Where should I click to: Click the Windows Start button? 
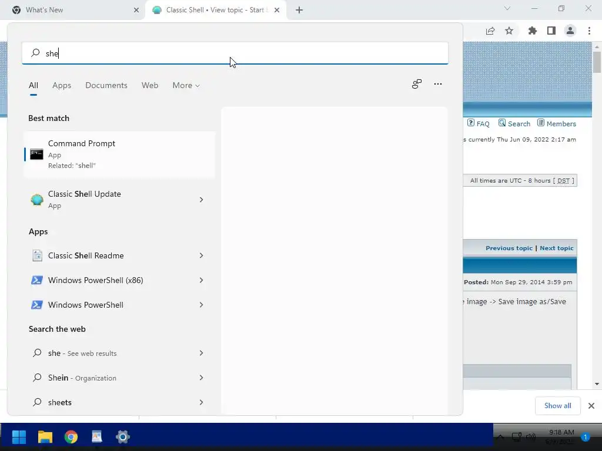point(19,437)
